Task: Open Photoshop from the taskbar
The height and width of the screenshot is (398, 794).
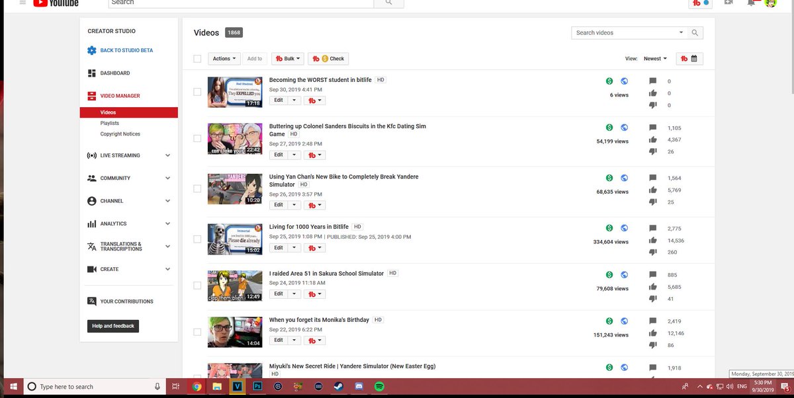Action: click(258, 387)
